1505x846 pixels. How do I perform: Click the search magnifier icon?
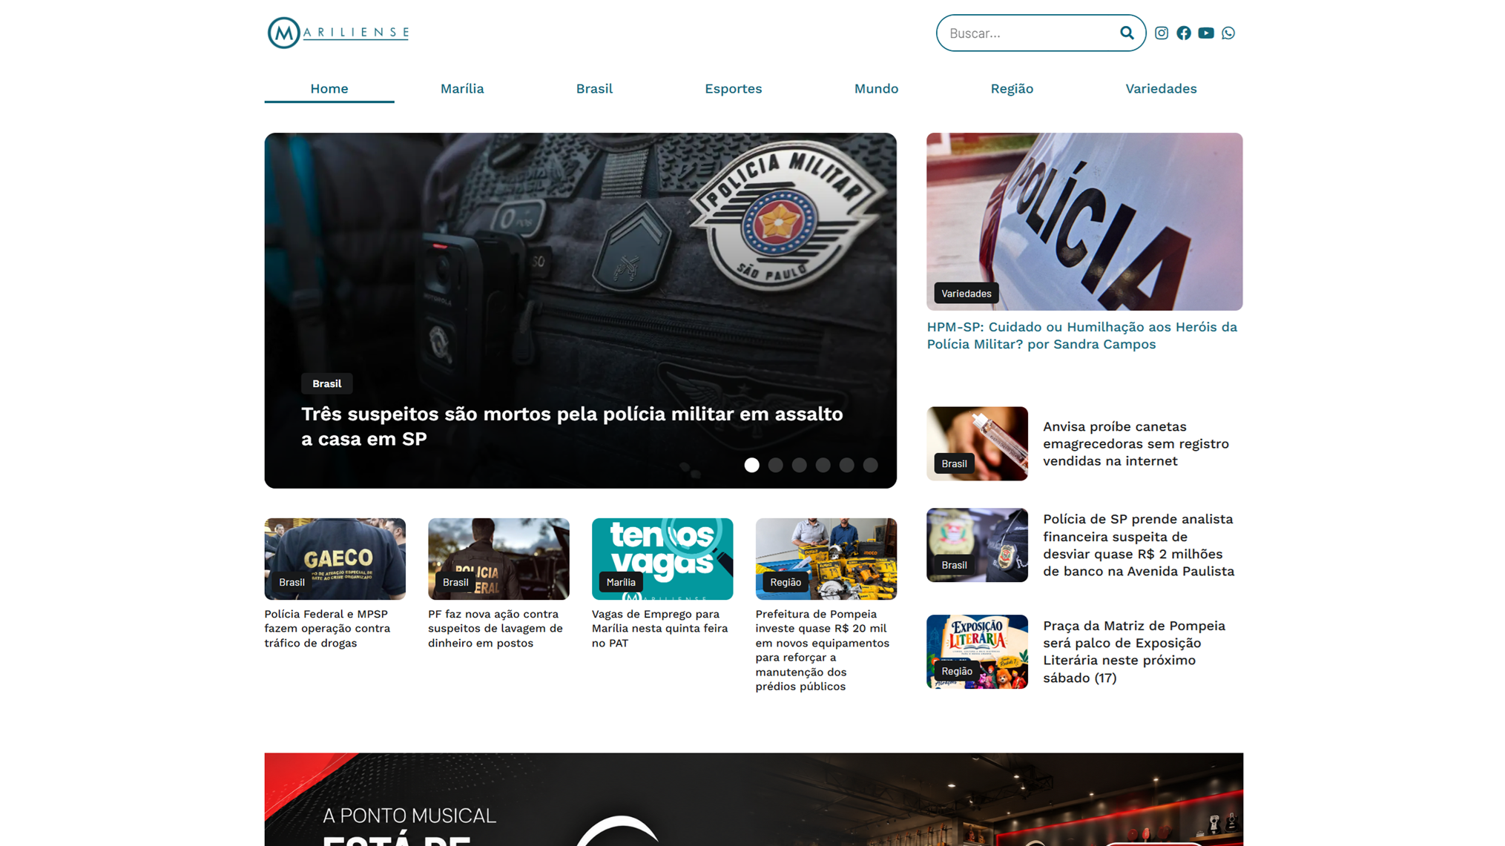[1126, 33]
